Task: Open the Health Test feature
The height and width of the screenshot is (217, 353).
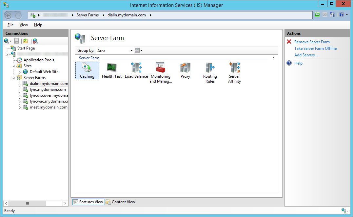Action: click(x=112, y=70)
